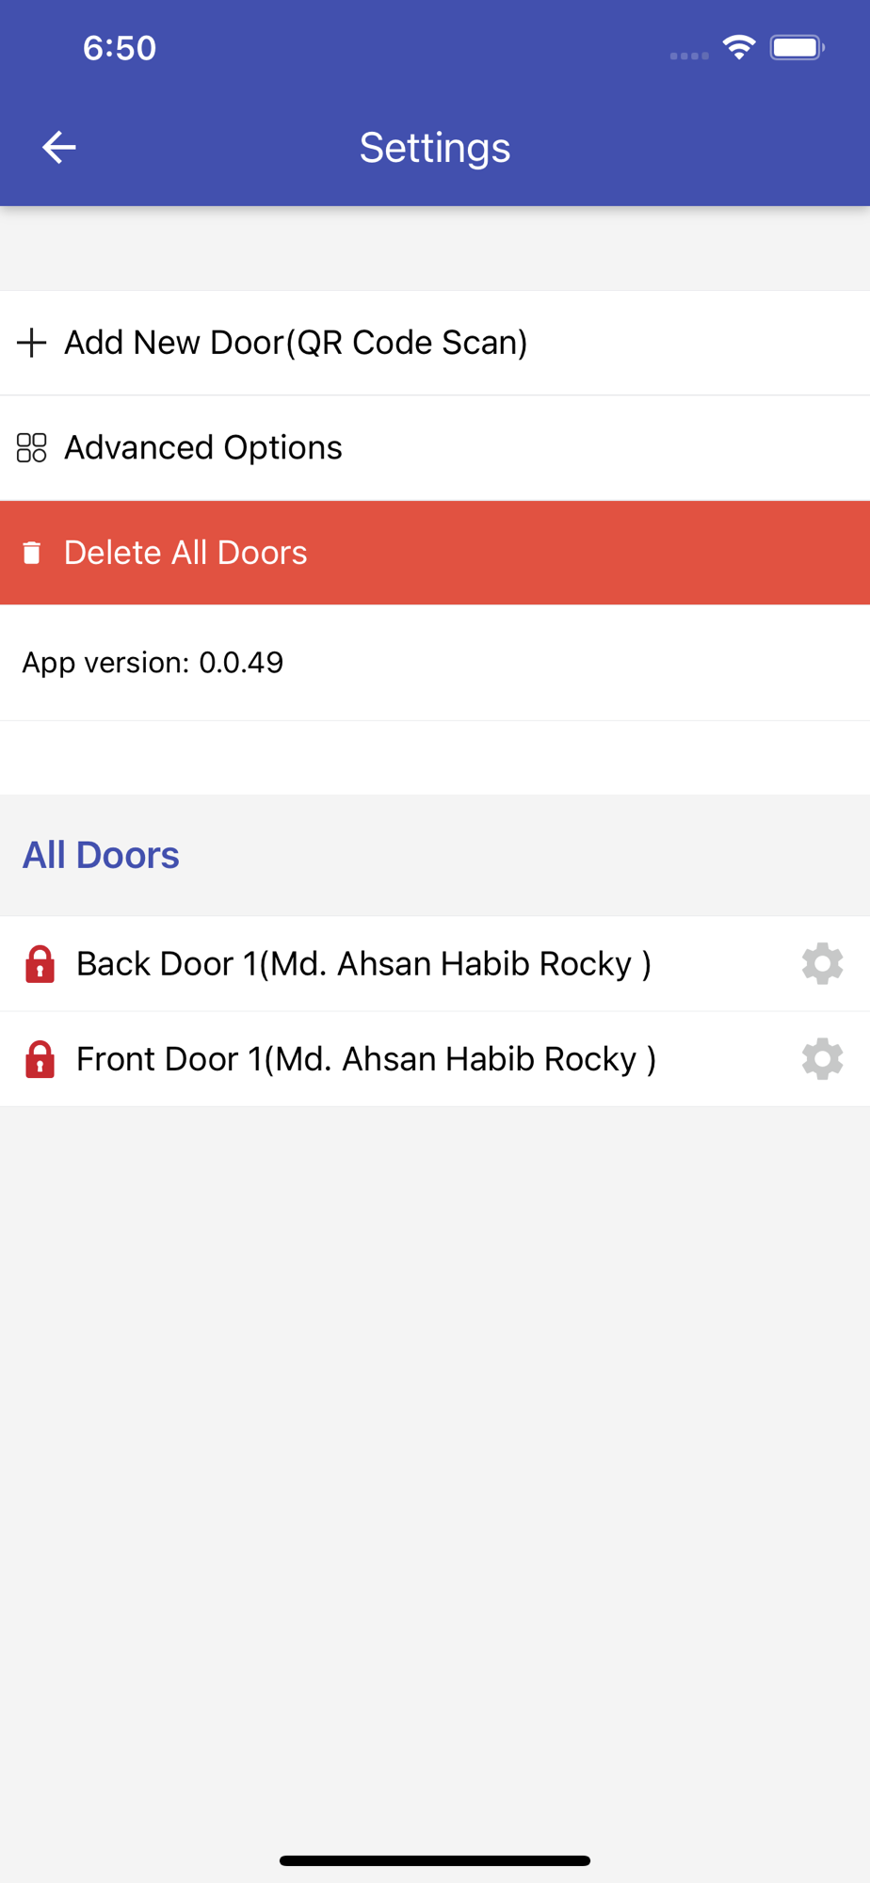Select Add New Door(QR Code Scan)
This screenshot has height=1883, width=870.
pos(435,343)
